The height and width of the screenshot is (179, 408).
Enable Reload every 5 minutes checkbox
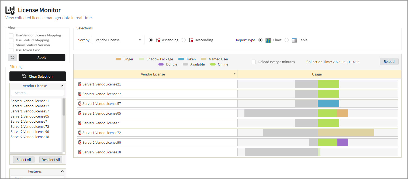[253, 62]
